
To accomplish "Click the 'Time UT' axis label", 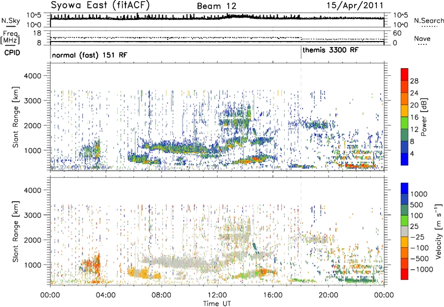I will [x=217, y=304].
